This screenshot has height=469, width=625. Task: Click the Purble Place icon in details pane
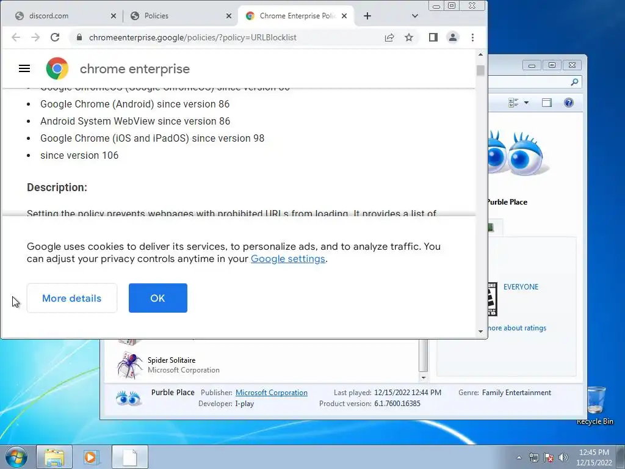(128, 398)
